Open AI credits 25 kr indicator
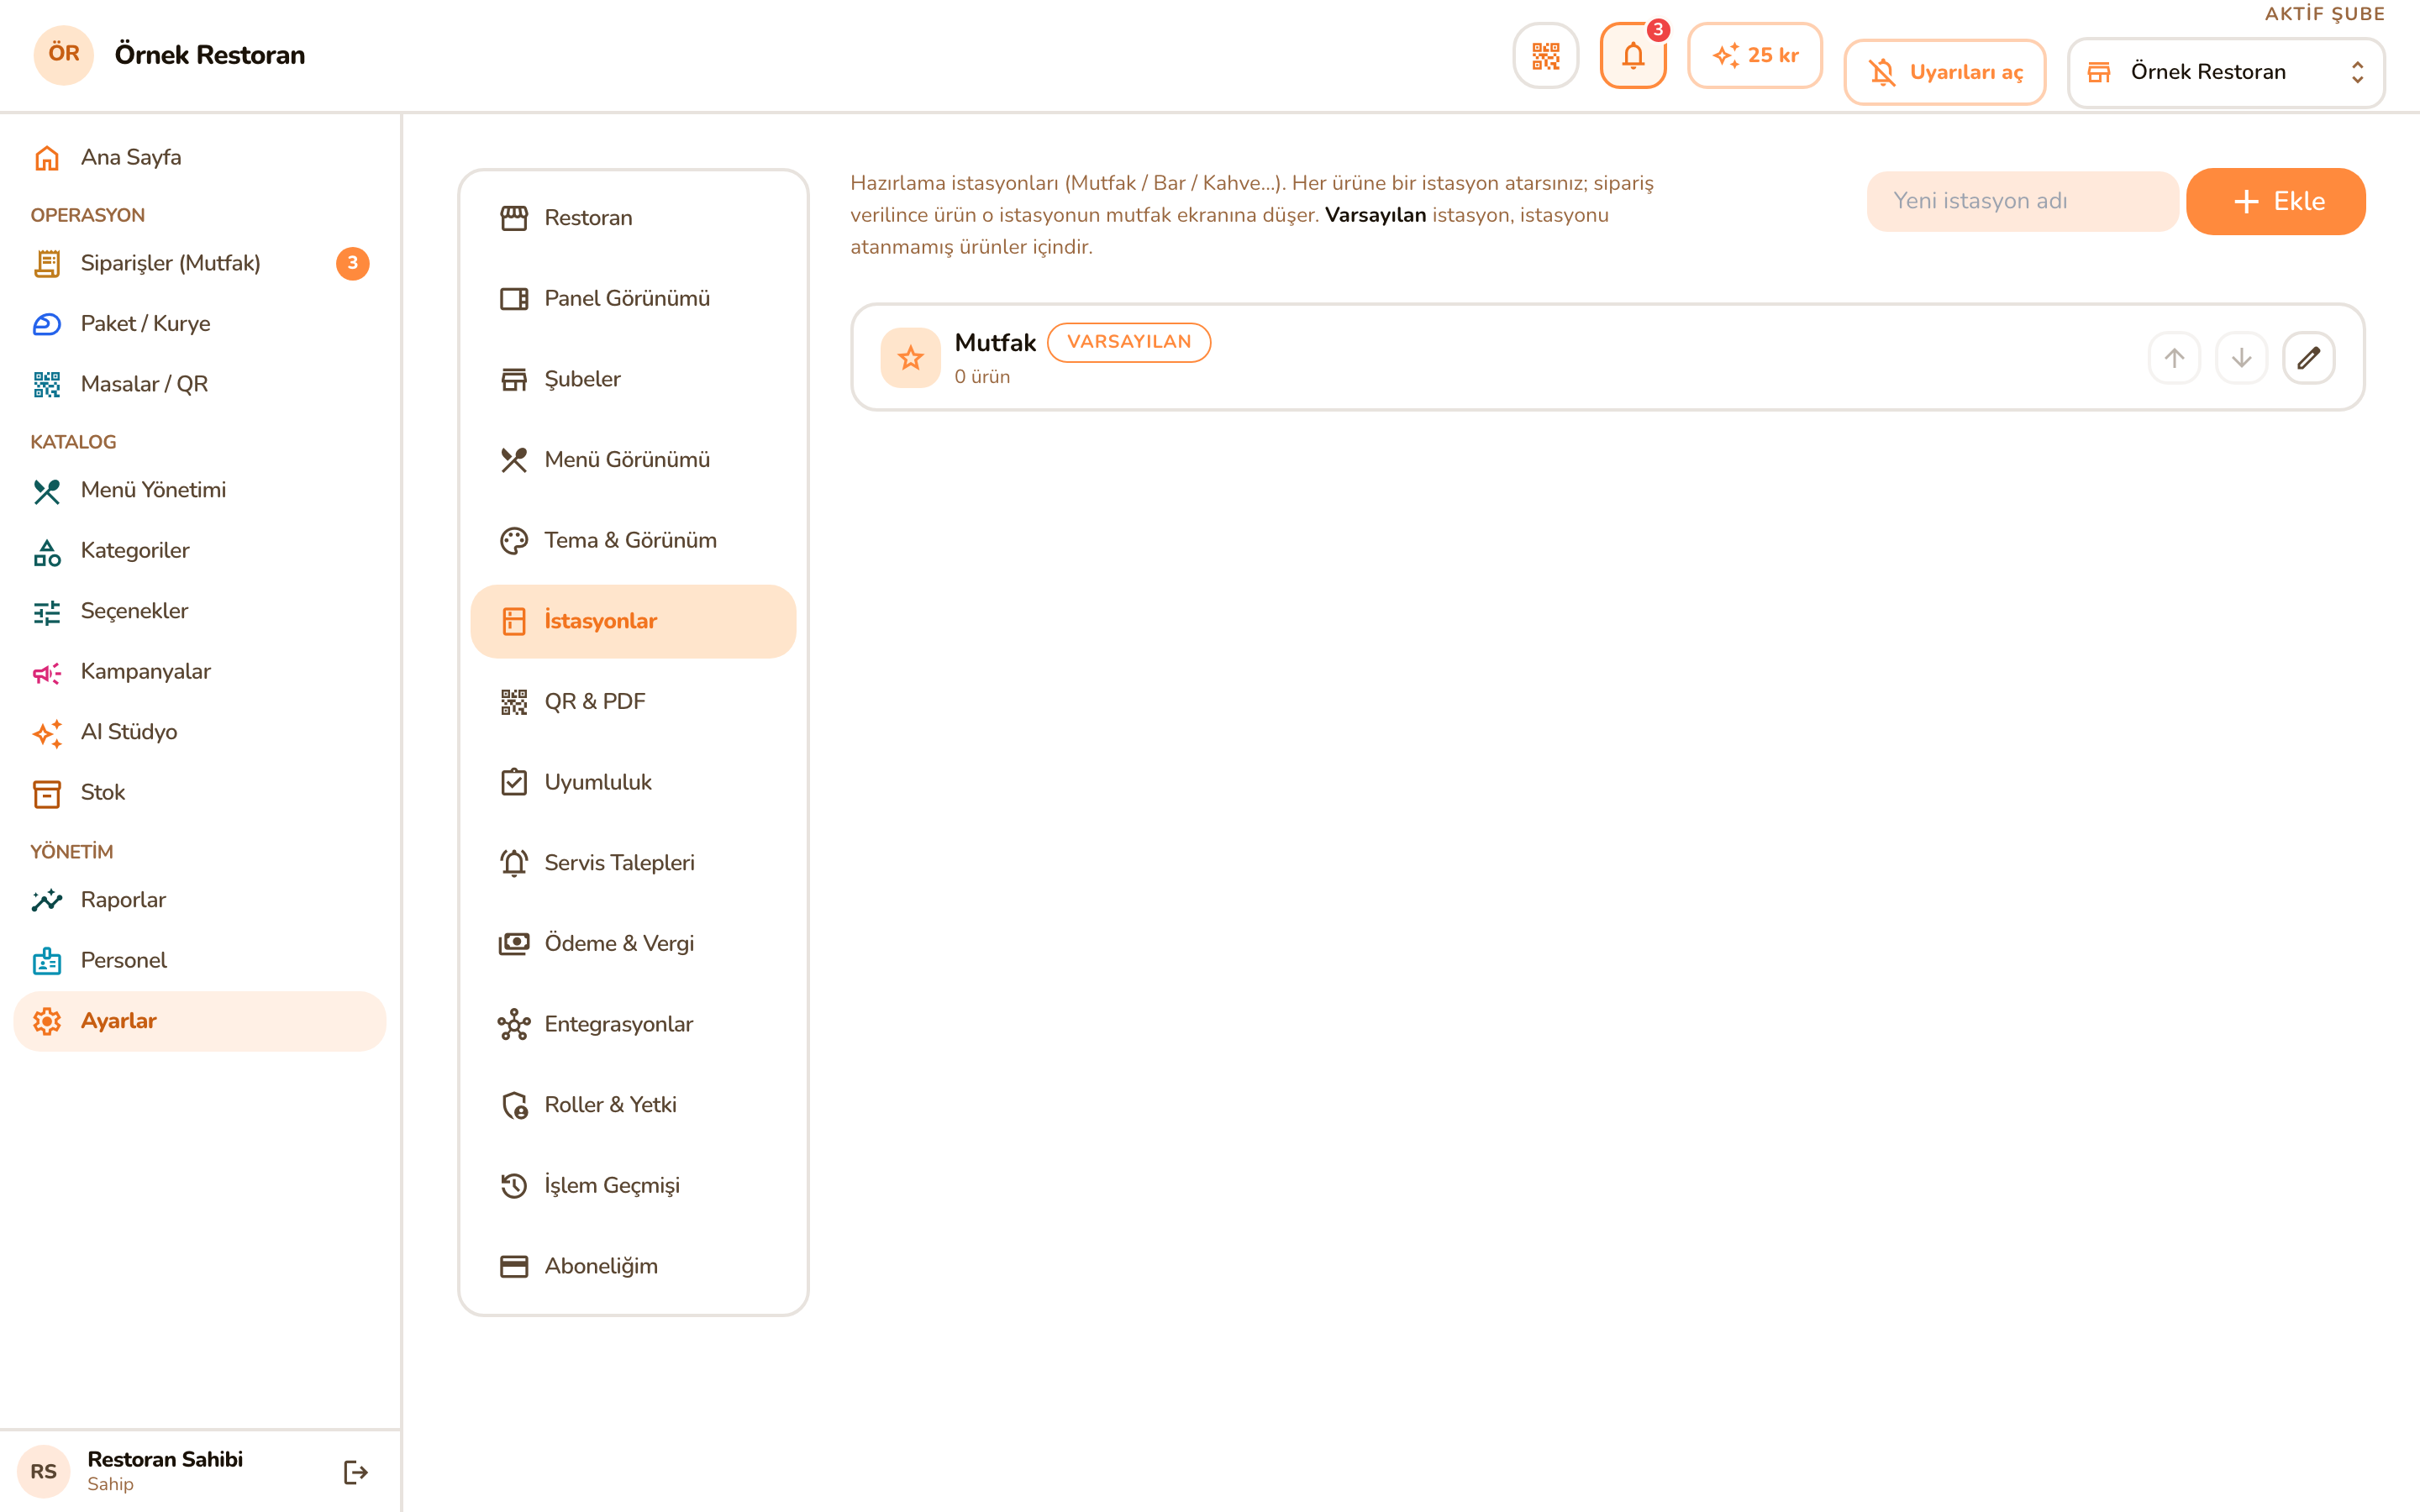The width and height of the screenshot is (2420, 1512). point(1755,56)
